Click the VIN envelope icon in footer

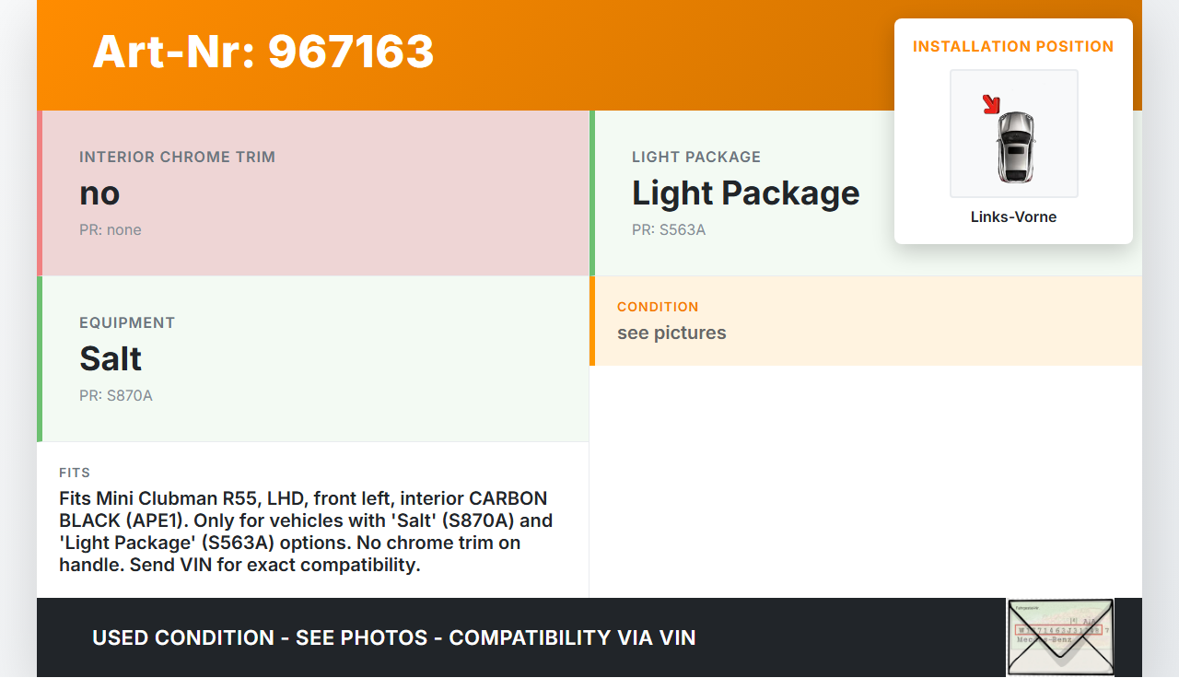coord(1060,637)
